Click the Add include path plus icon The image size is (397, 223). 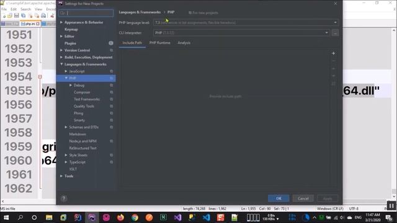tap(334, 53)
